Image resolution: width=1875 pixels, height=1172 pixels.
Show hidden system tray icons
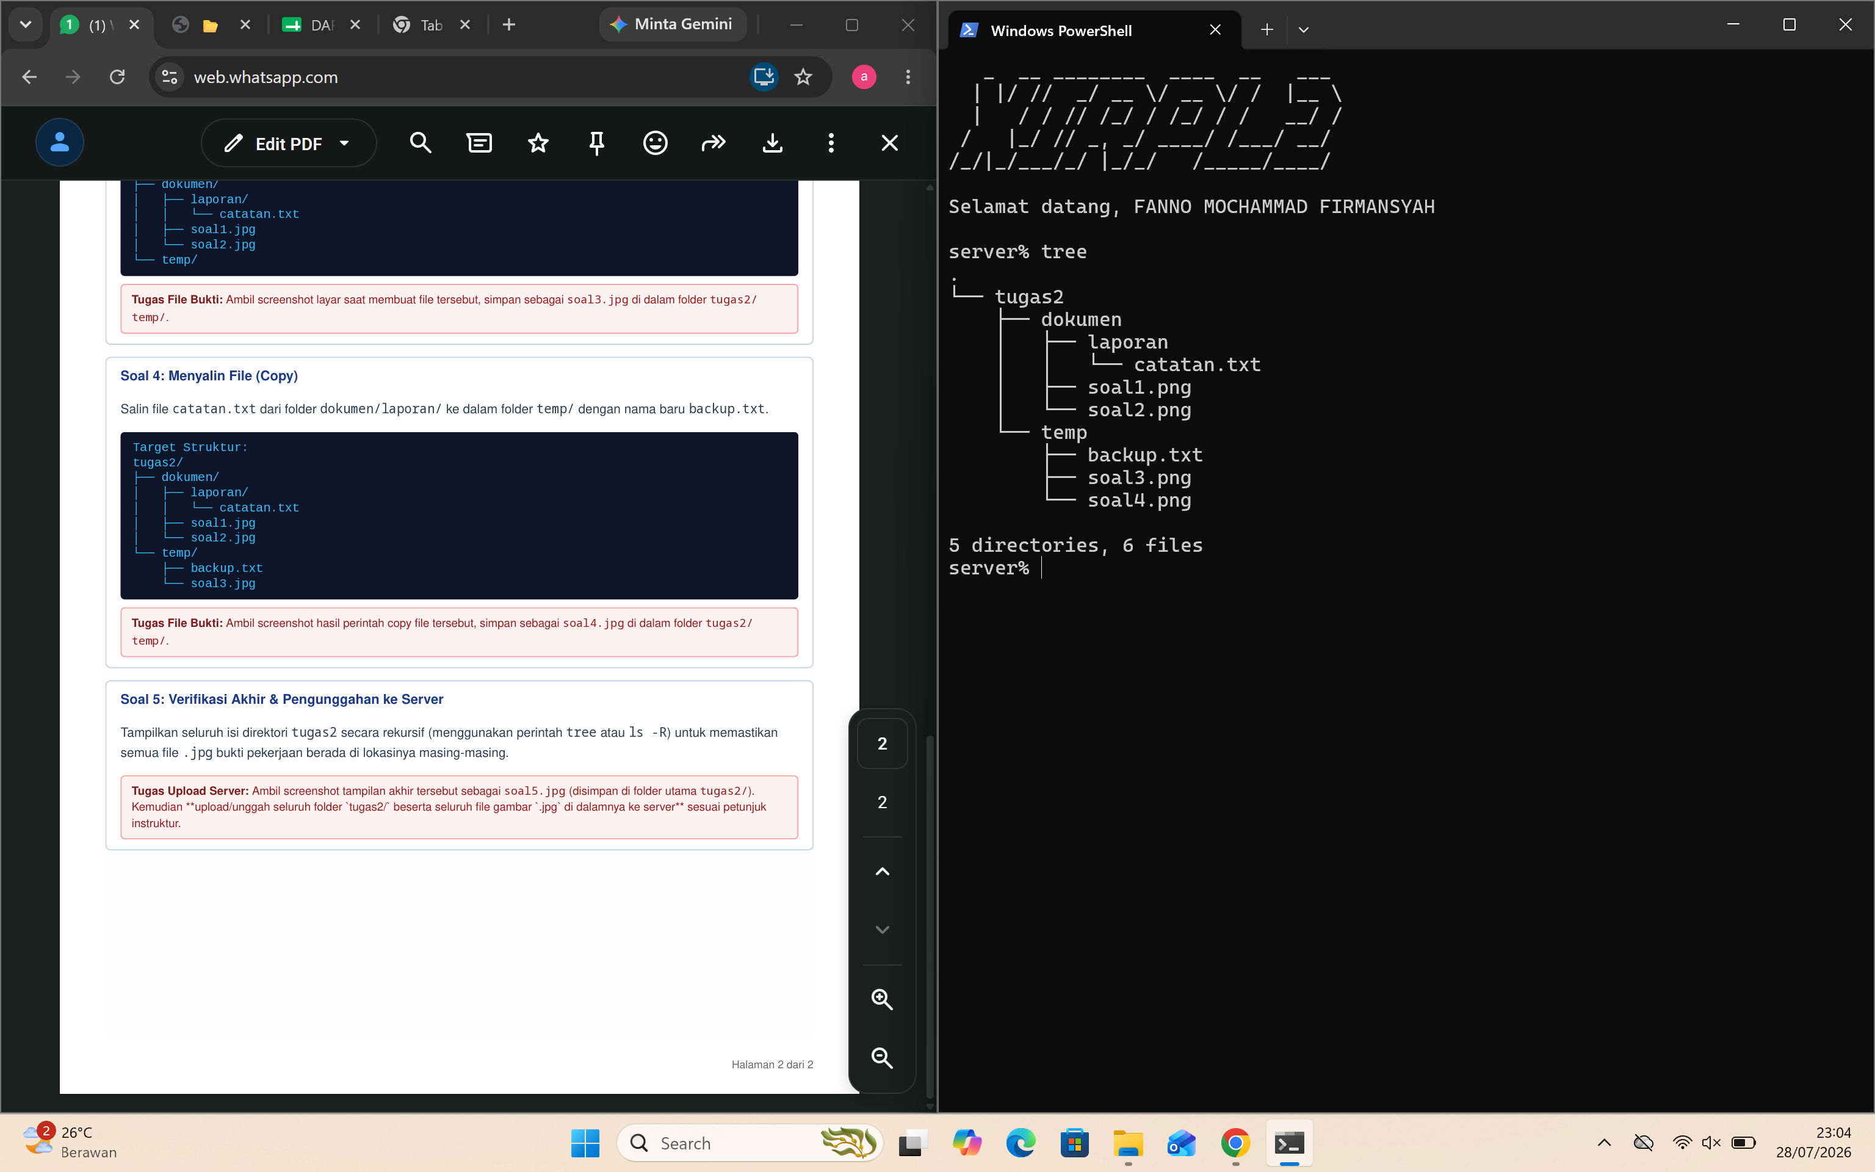(x=1605, y=1143)
